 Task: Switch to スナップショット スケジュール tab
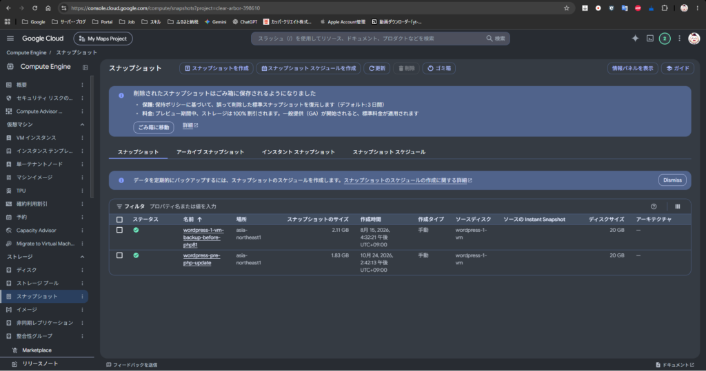point(389,152)
